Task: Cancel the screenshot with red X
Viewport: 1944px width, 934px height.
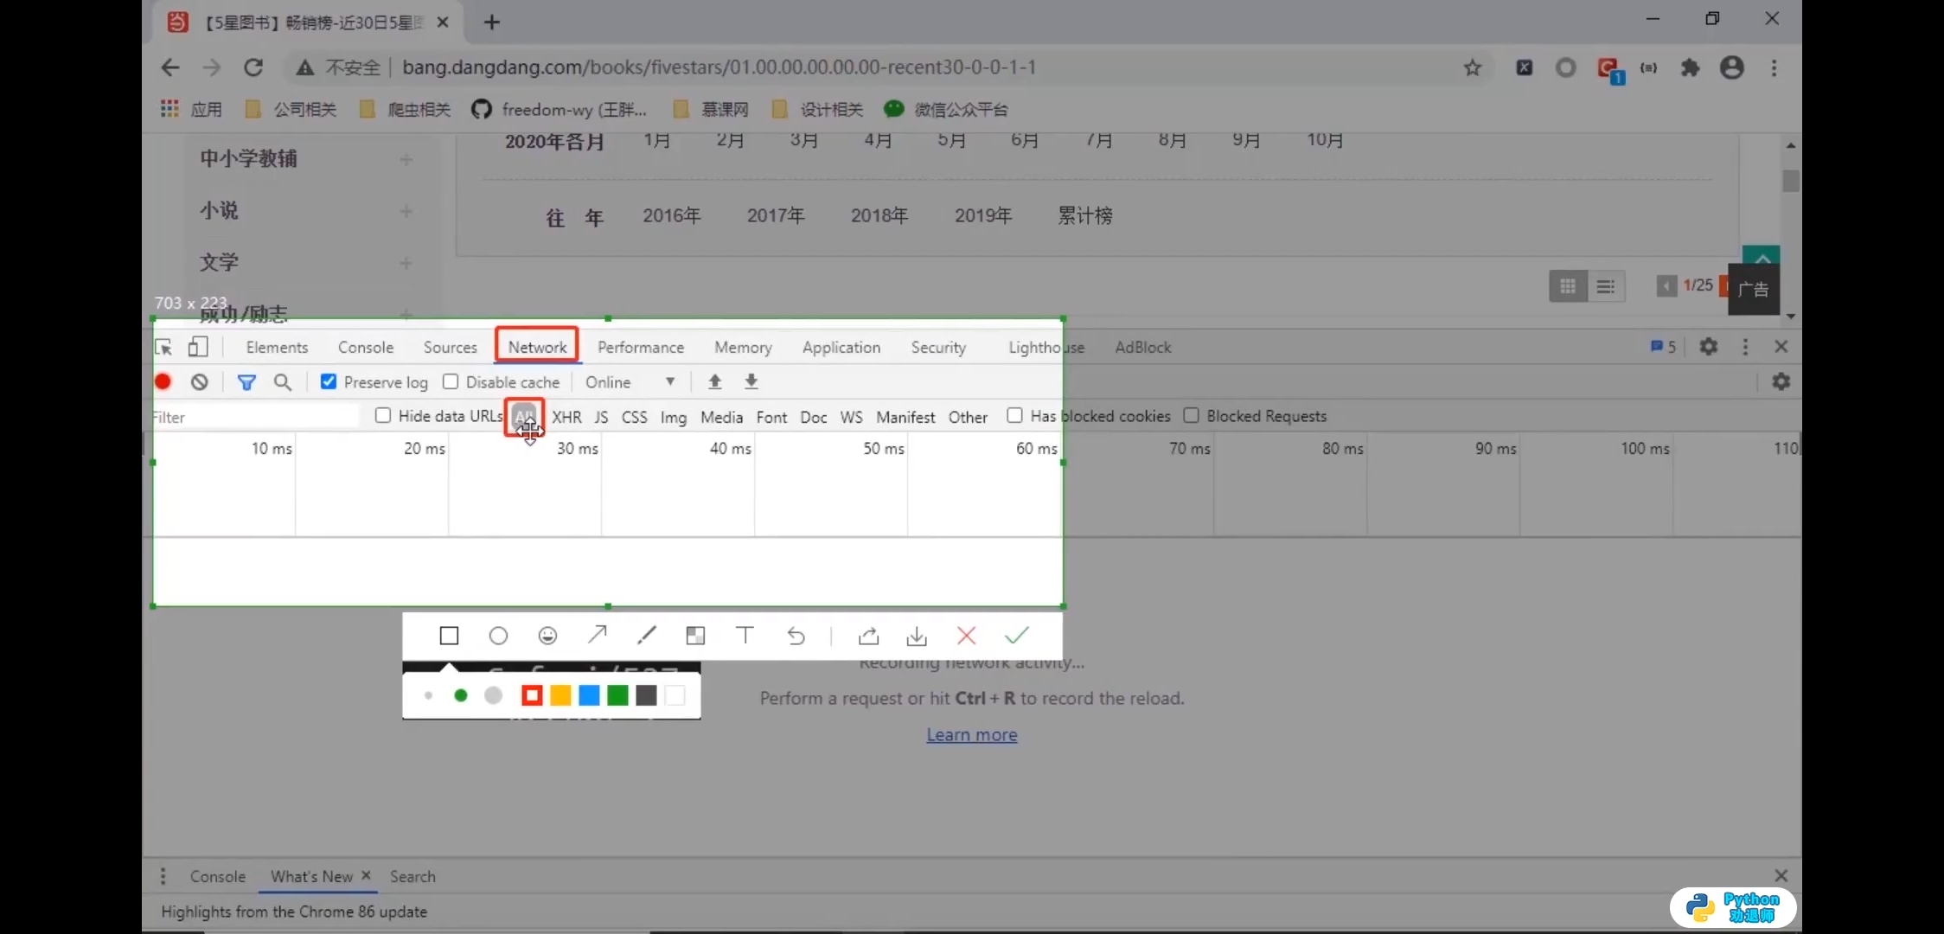Action: (x=967, y=637)
